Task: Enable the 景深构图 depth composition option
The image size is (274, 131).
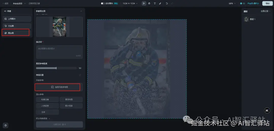Action: pos(71,99)
